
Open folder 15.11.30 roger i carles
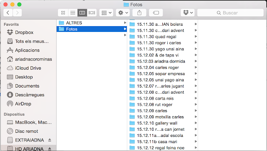[x=162, y=43]
